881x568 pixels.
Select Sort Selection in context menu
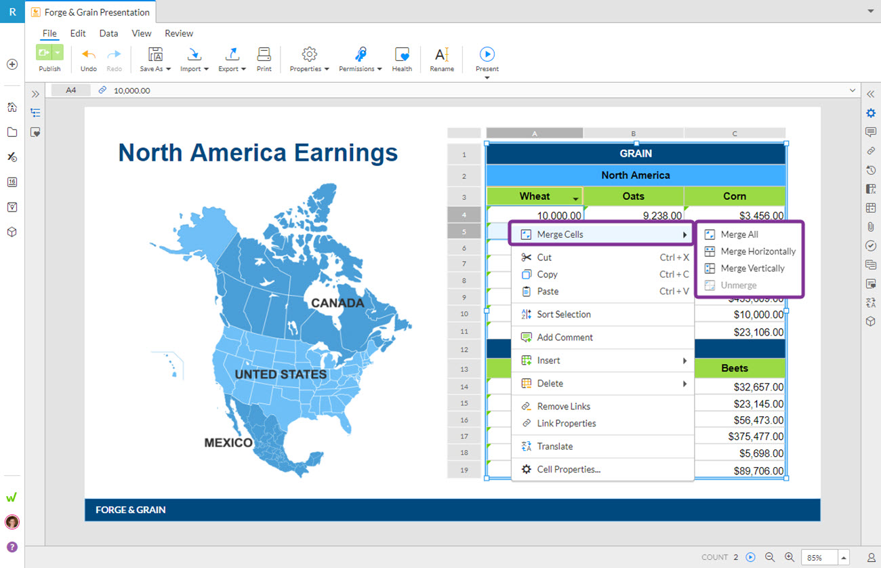point(563,315)
